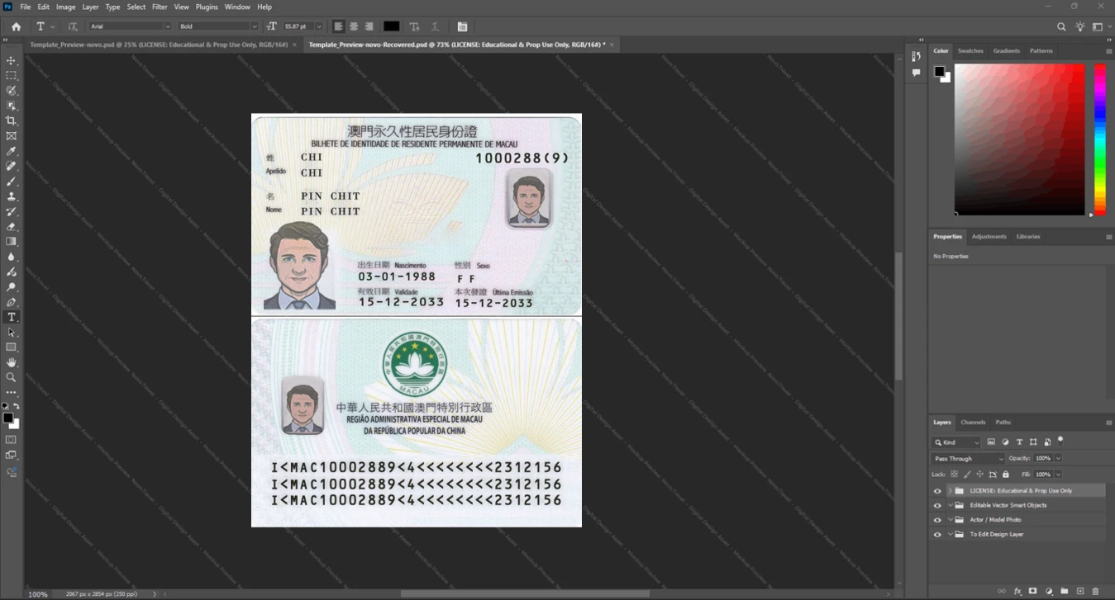Pick the Eyedropper tool
The image size is (1115, 600).
tap(11, 151)
